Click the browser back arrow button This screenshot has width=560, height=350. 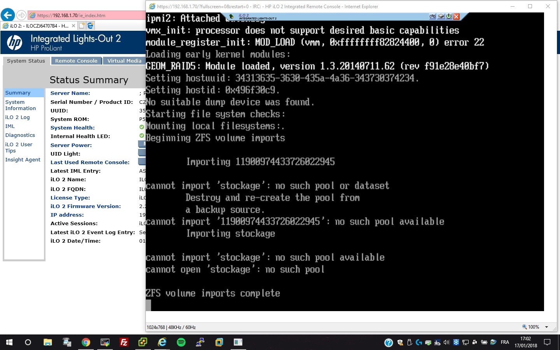point(8,15)
